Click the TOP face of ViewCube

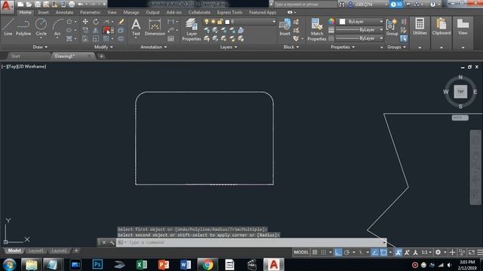point(460,92)
